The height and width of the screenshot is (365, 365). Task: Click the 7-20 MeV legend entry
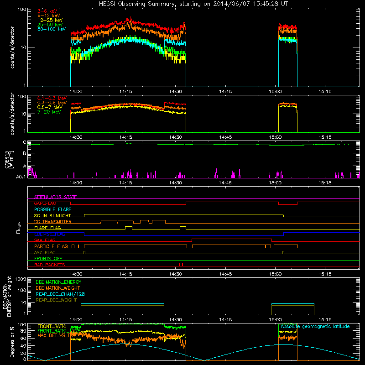click(49, 112)
